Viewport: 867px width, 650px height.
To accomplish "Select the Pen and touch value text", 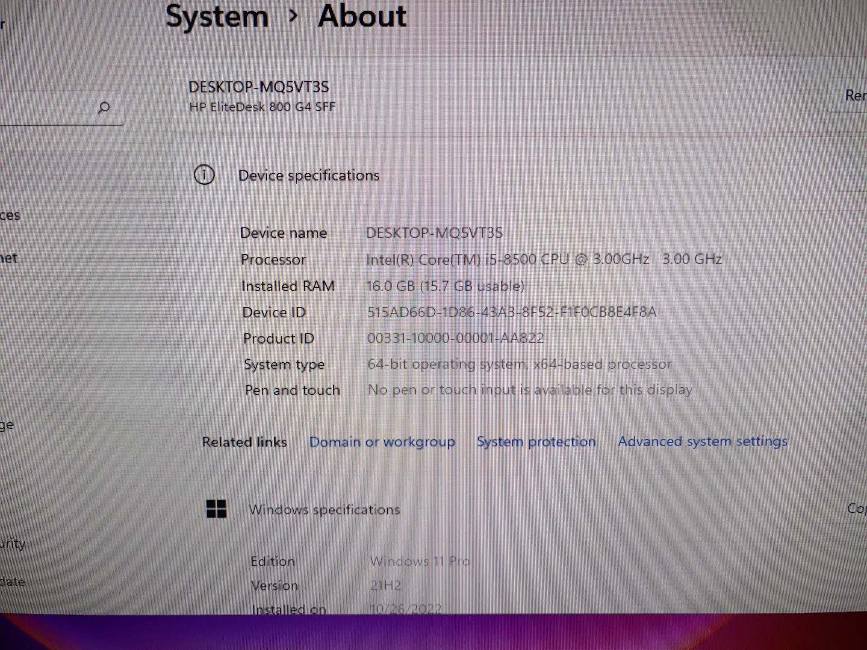I will (x=530, y=390).
